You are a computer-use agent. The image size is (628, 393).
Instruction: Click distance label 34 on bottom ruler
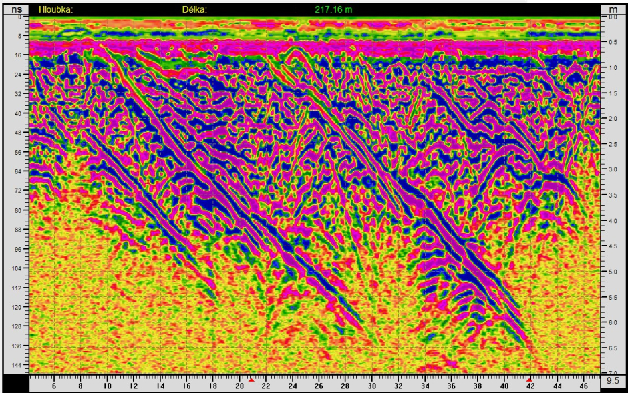[424, 386]
